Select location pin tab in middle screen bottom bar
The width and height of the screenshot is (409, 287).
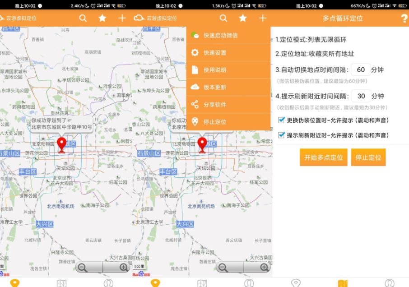[x=155, y=283]
